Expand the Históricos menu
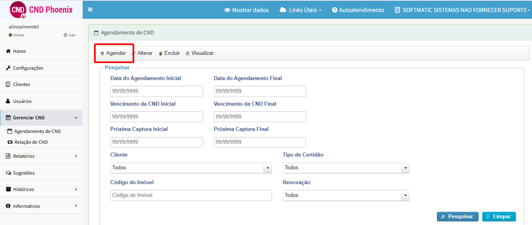Image resolution: width=532 pixels, height=225 pixels. (41, 189)
